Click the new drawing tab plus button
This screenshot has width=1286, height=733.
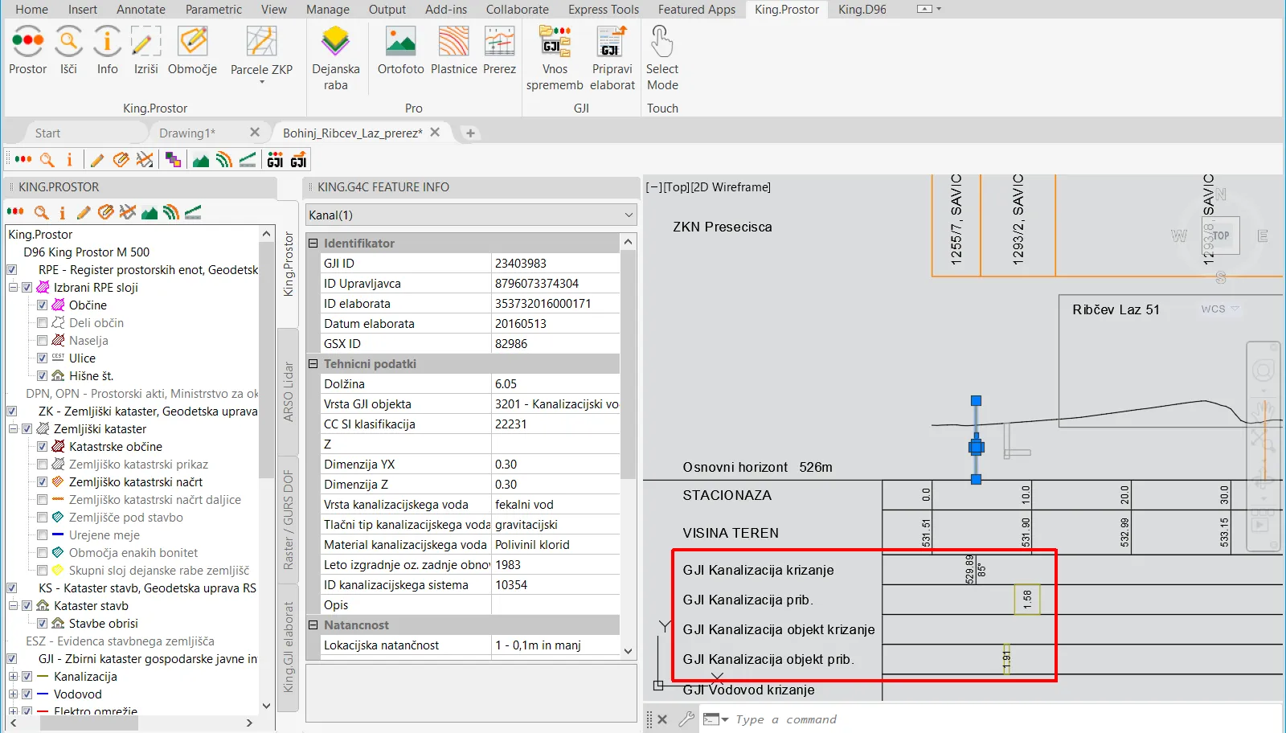[471, 133]
